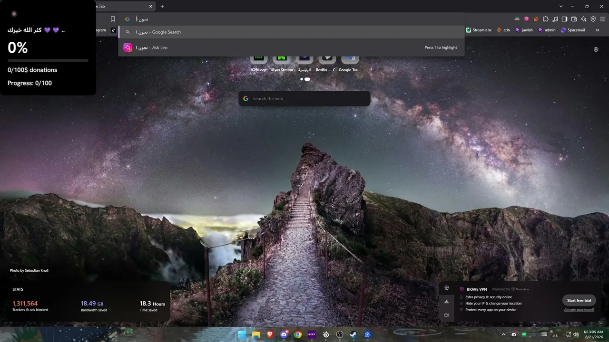
Task: Click the orange extension icon in toolbar
Action: pos(536,19)
